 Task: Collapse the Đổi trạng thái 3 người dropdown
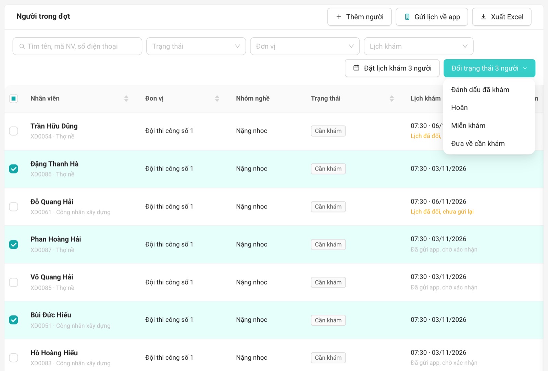pyautogui.click(x=489, y=68)
